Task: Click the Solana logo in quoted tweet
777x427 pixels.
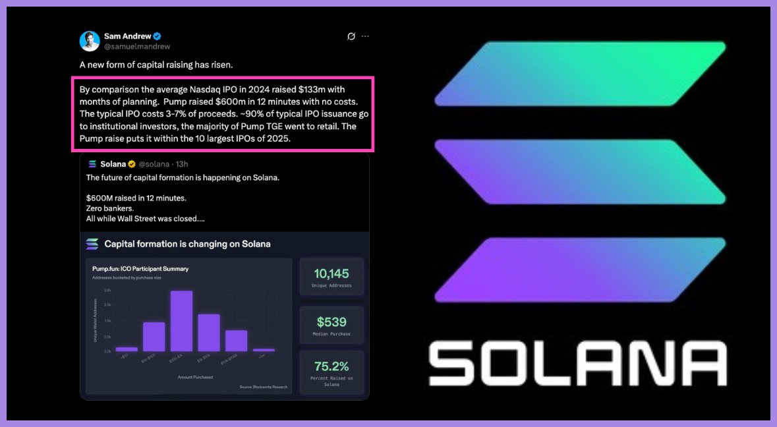Action: 92,164
